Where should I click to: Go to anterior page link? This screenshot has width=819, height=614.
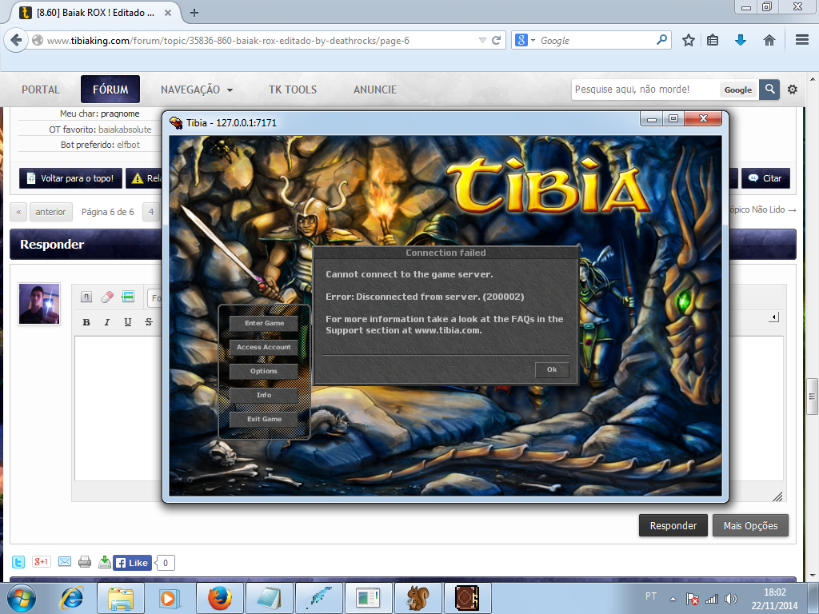pyautogui.click(x=50, y=211)
